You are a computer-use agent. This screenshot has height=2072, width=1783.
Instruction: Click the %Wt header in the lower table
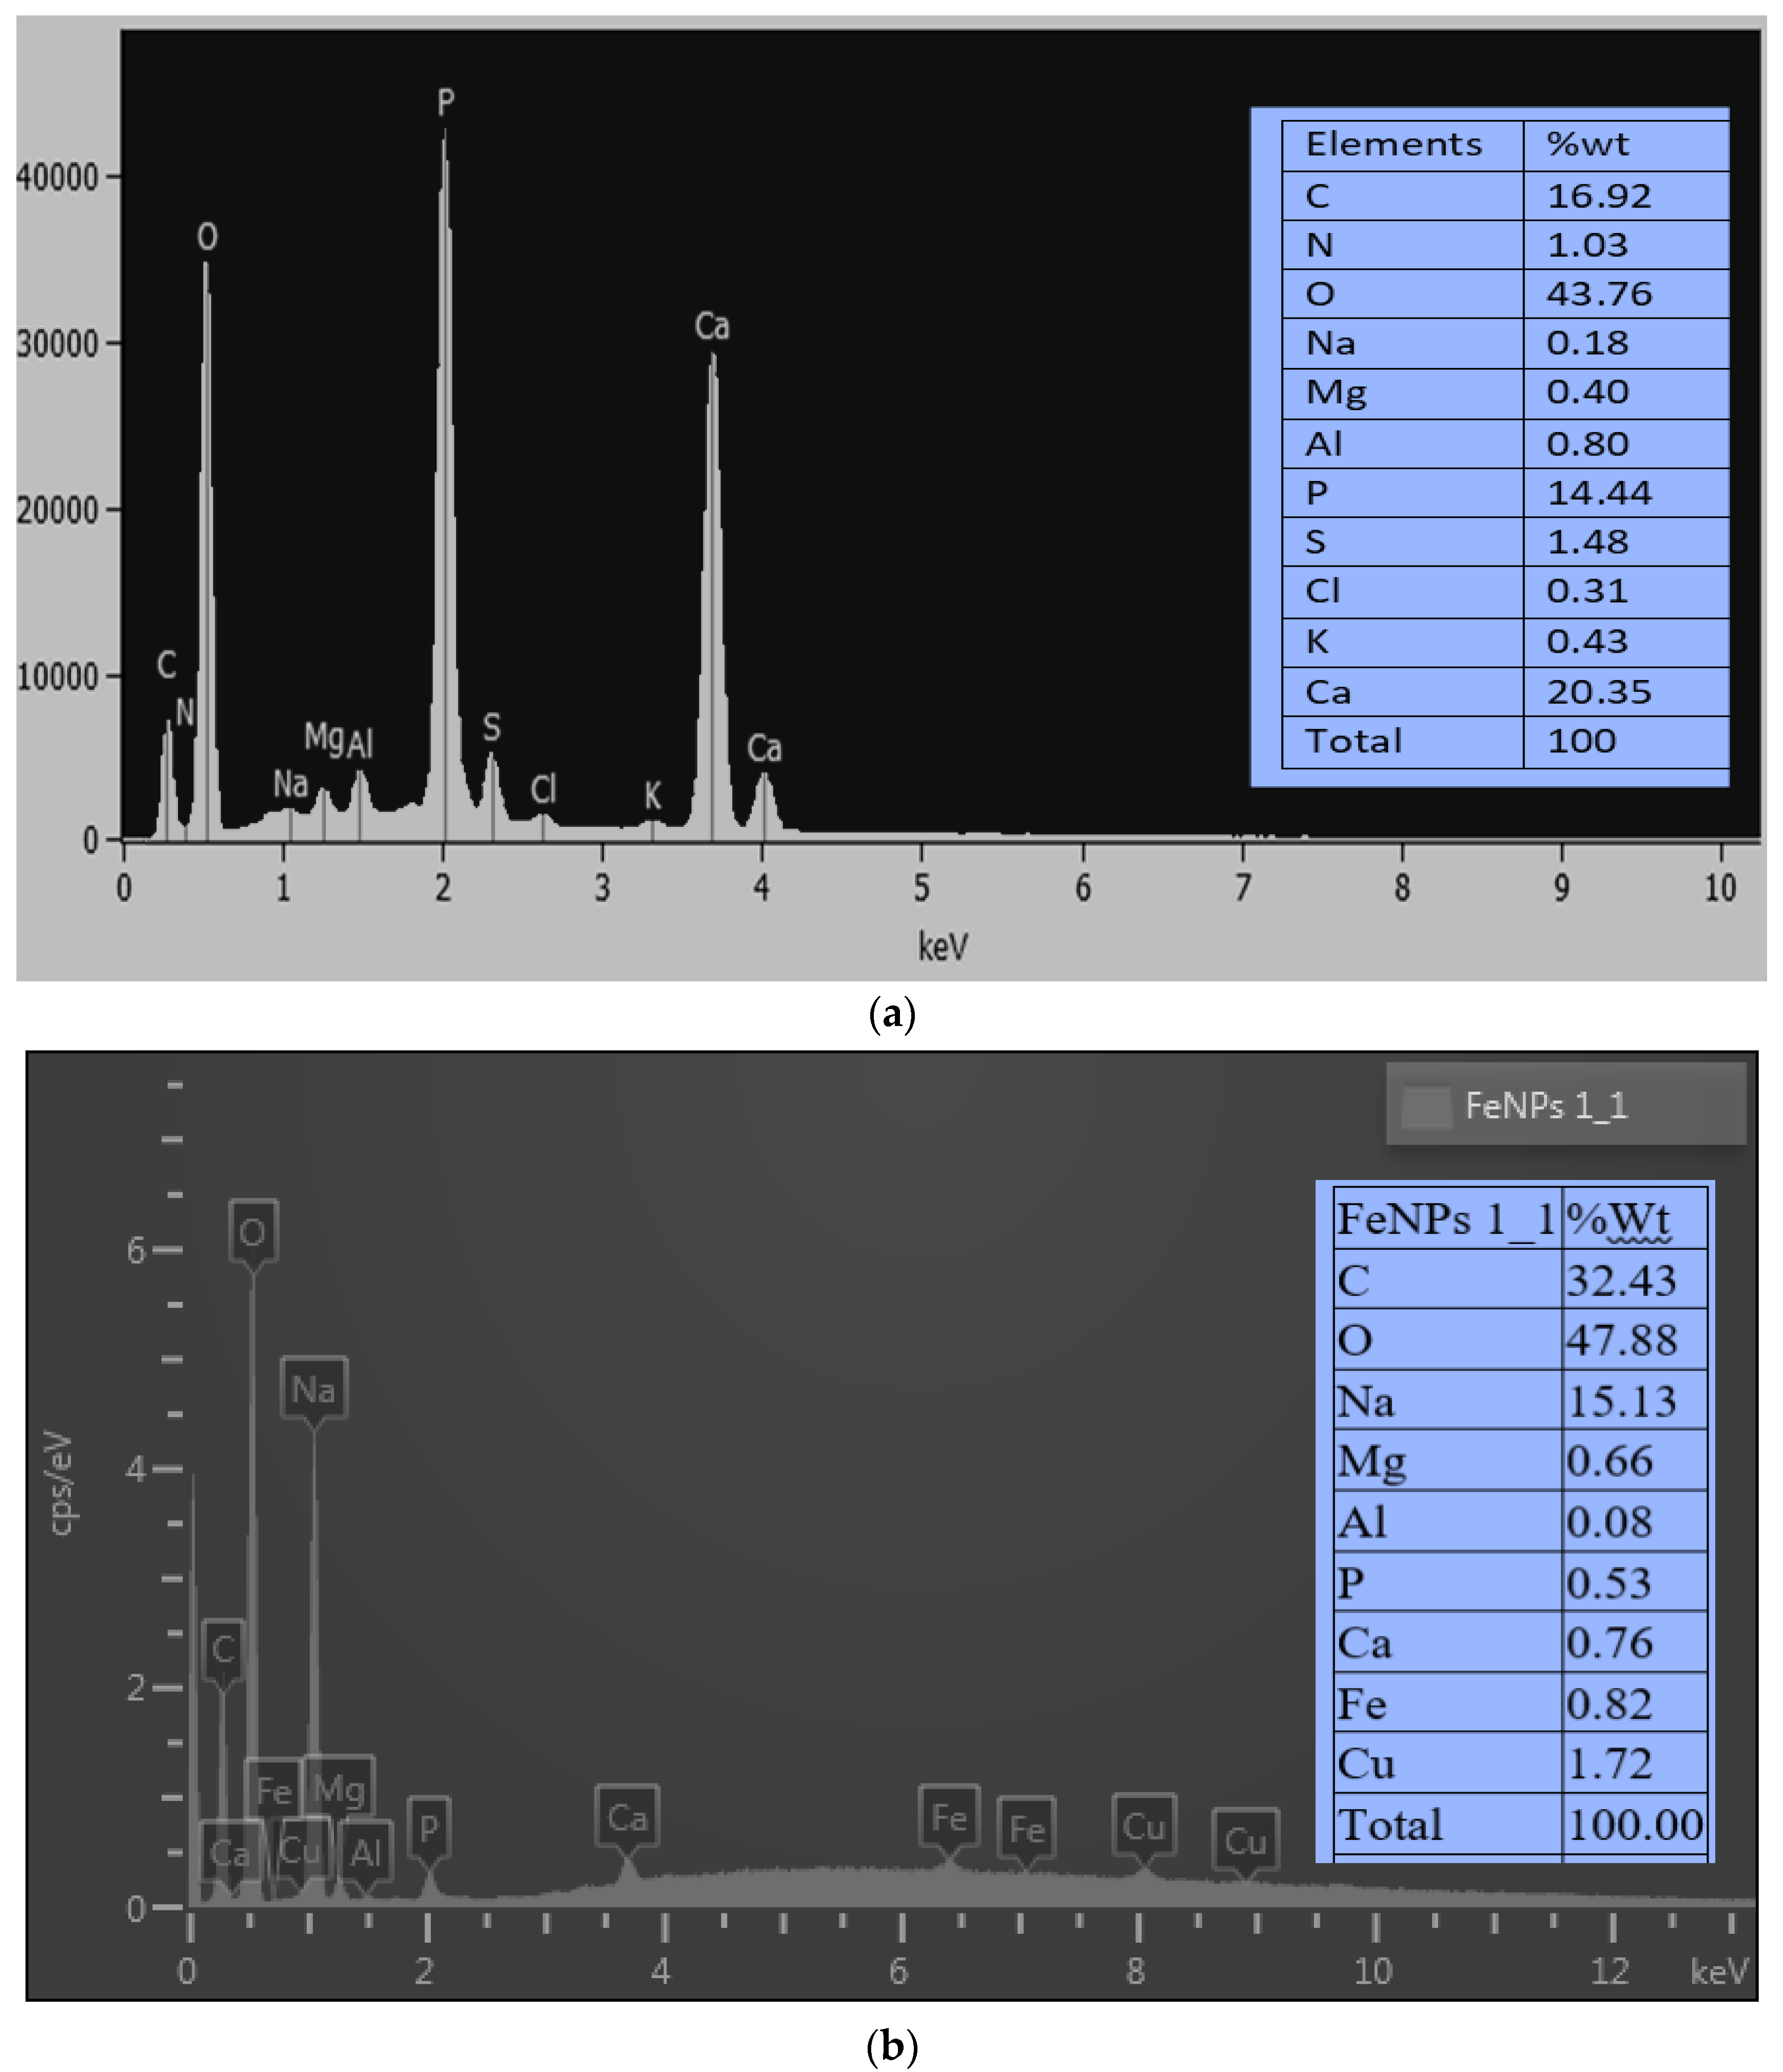(1618, 1219)
